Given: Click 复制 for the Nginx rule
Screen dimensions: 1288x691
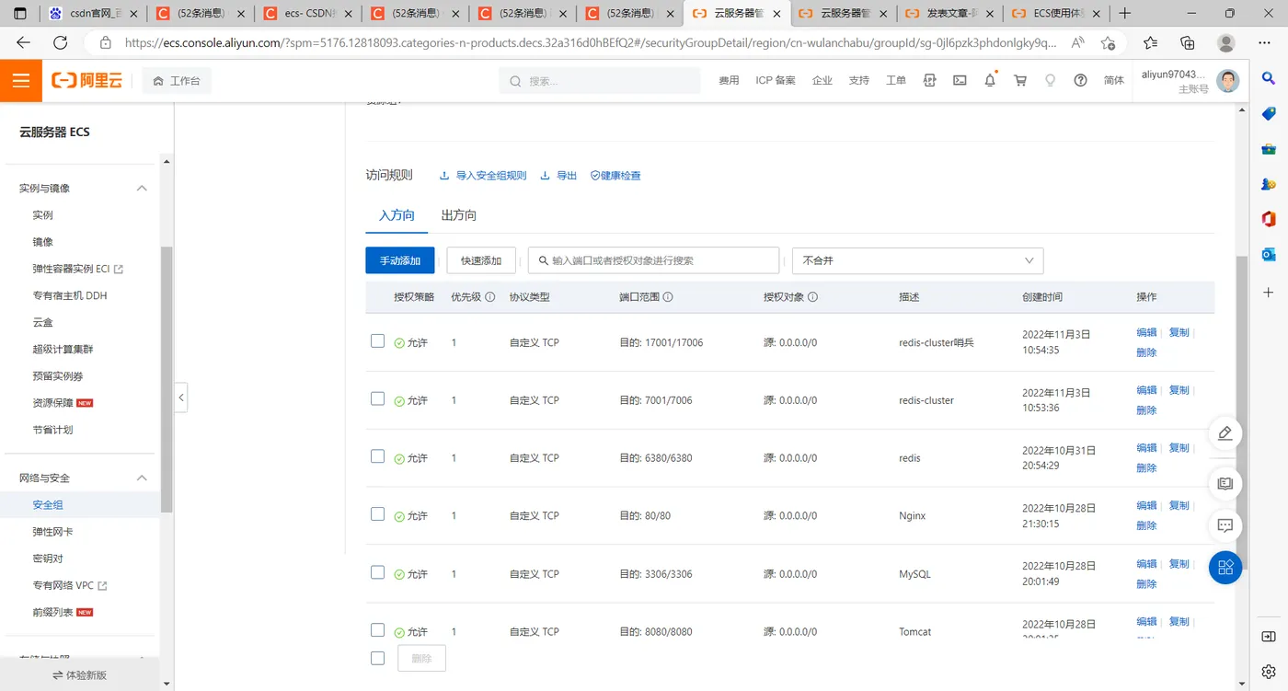Looking at the screenshot, I should (x=1179, y=506).
